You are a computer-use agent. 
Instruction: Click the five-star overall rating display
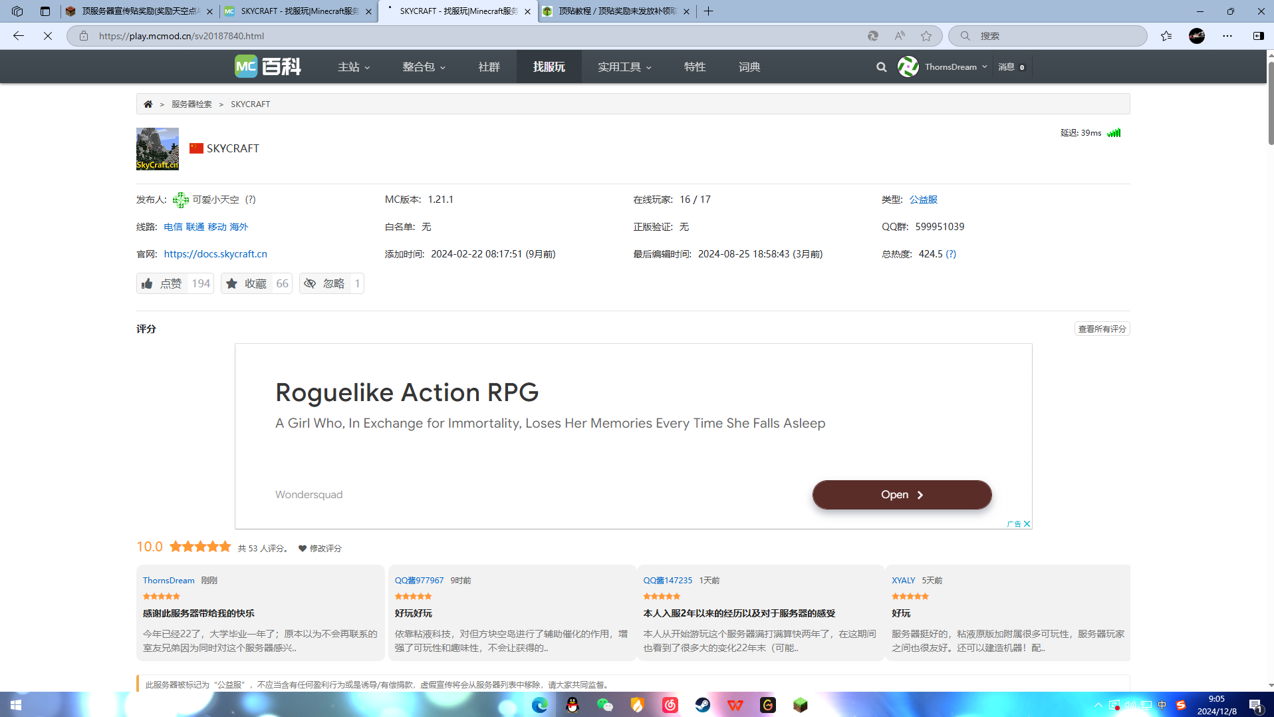point(199,547)
